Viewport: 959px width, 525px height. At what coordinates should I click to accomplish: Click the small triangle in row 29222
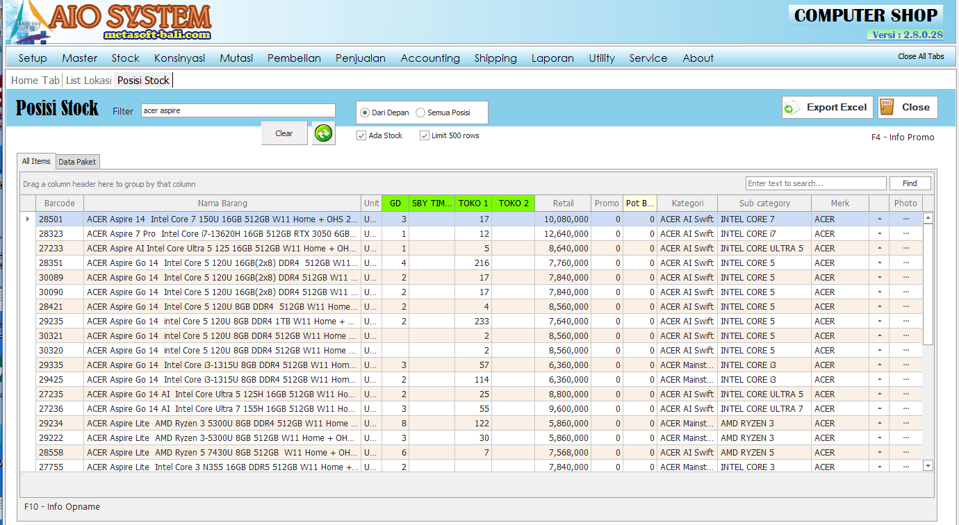[x=879, y=437]
